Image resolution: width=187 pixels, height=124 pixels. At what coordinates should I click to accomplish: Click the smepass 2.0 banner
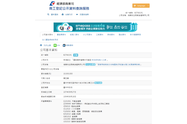tap(93, 26)
